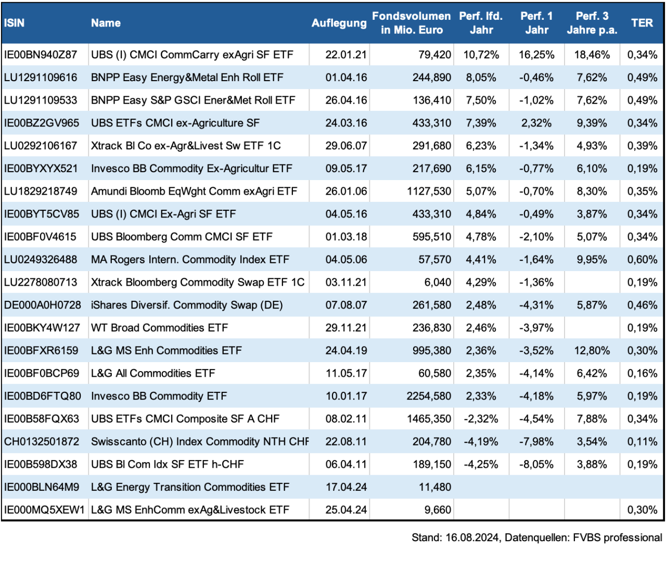Screen dimensions: 666x562
Task: Click the MA Rogers Intern. Commodity Index ETF name
Action: 190,260
